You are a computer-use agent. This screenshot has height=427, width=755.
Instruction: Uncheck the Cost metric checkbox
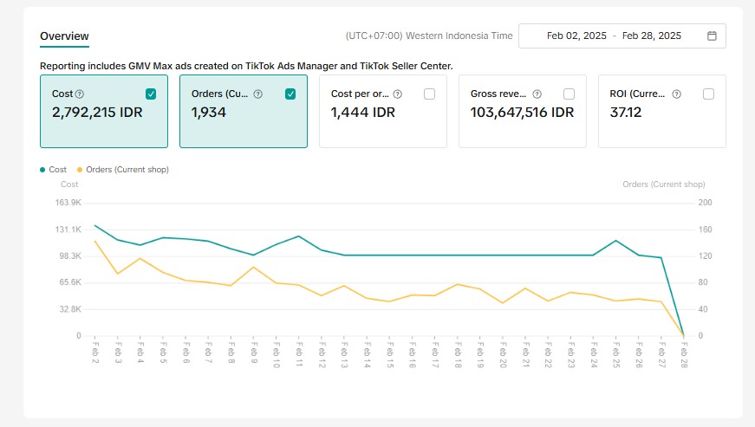151,94
